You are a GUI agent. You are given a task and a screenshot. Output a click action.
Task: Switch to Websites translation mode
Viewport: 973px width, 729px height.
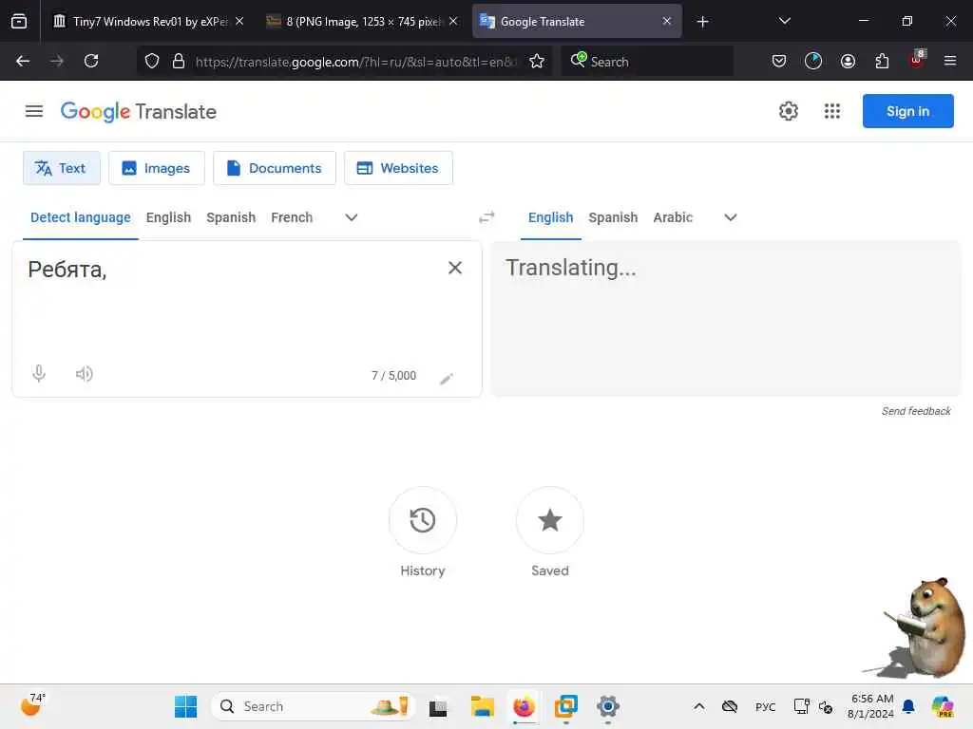click(398, 168)
